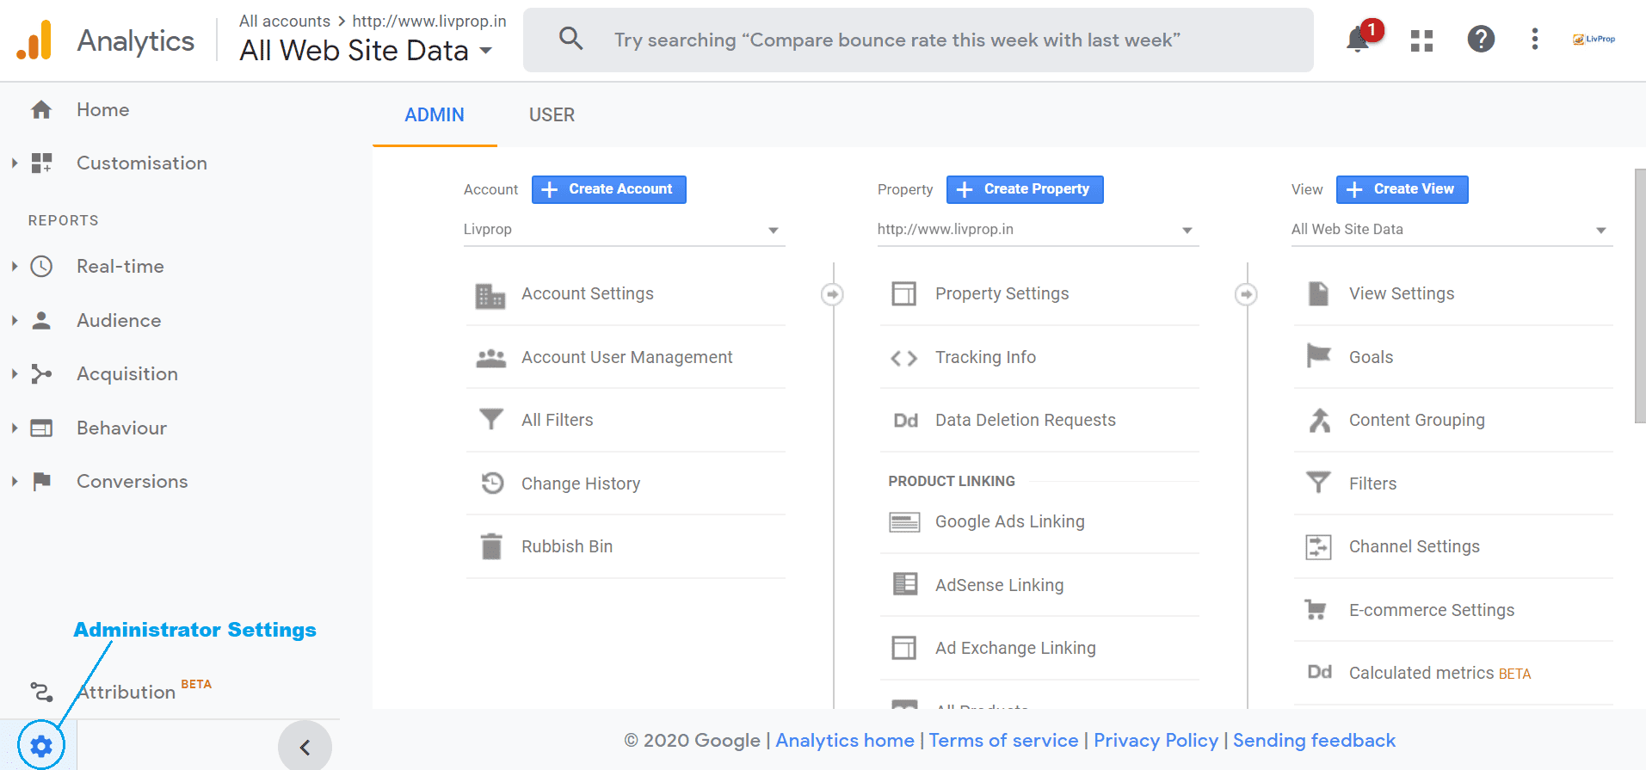Click the vertical scrollbar on the right
The height and width of the screenshot is (770, 1646).
click(1639, 296)
